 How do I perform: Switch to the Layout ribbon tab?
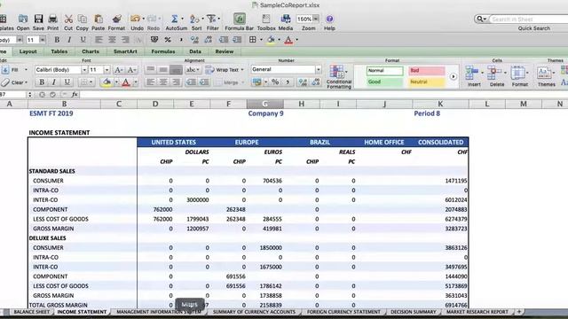coord(28,51)
